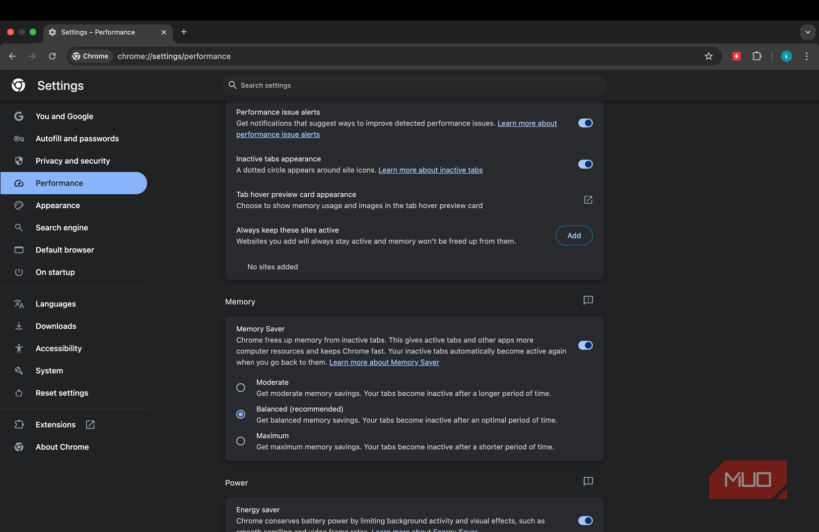Open Chrome's three-dot menu
This screenshot has width=819, height=532.
(x=807, y=57)
